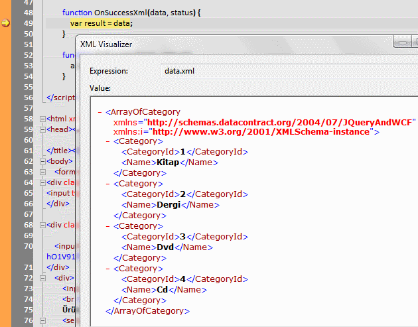Image resolution: width=418 pixels, height=327 pixels.
Task: Collapse the html tag outline at line 58
Action: (x=42, y=119)
